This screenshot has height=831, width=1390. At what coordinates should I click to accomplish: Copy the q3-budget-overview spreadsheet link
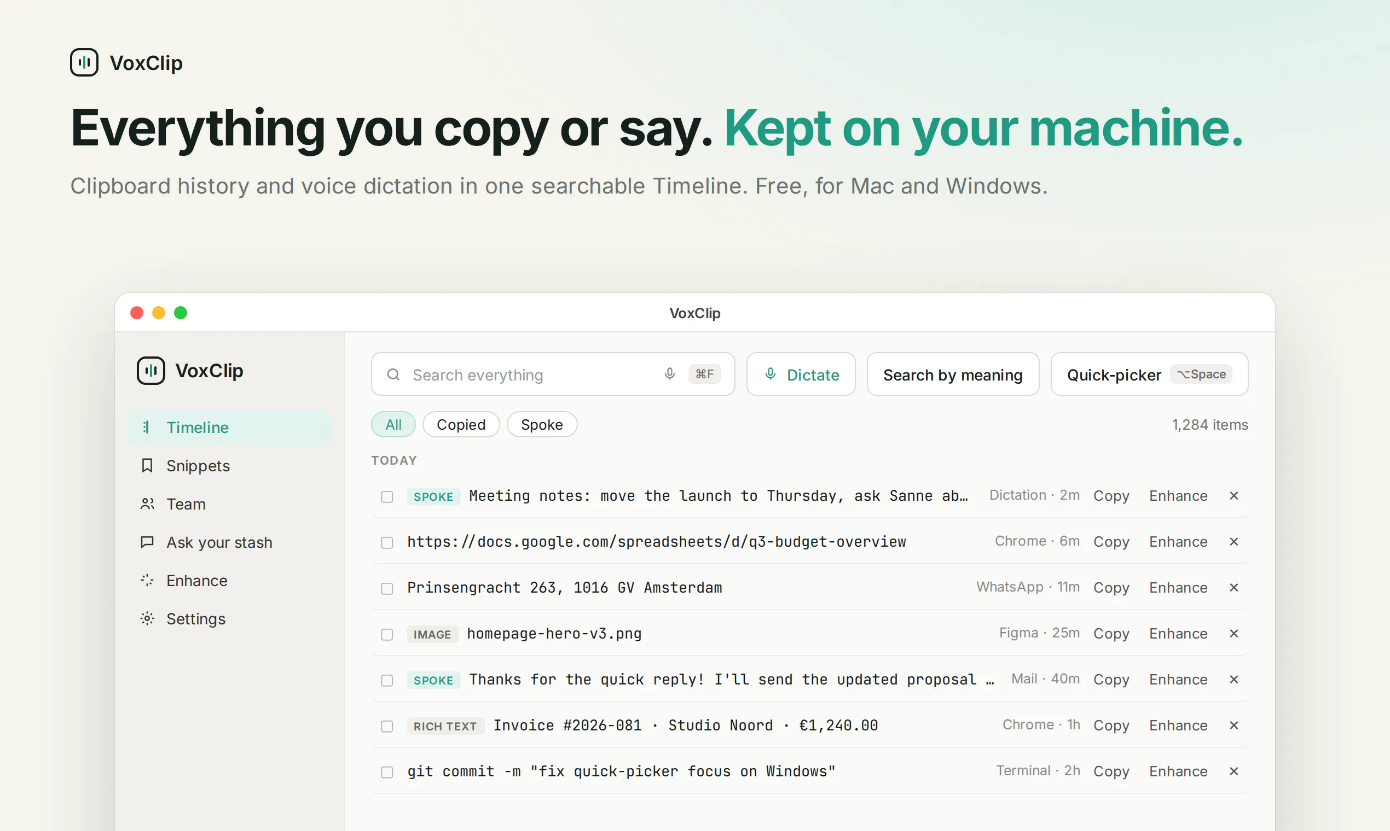[x=1111, y=541]
